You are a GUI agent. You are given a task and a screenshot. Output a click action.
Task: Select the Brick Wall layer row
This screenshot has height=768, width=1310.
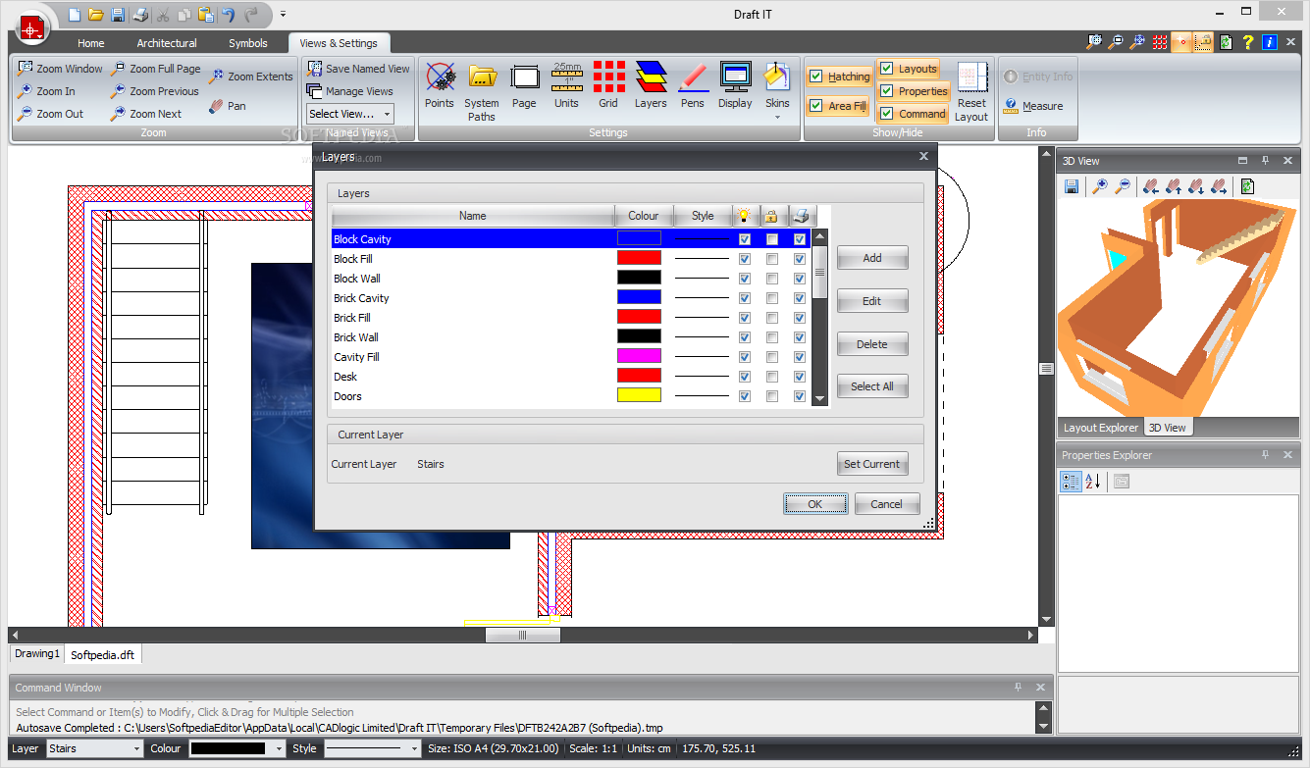571,337
